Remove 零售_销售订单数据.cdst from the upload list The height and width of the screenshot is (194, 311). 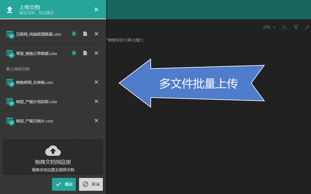pos(96,53)
